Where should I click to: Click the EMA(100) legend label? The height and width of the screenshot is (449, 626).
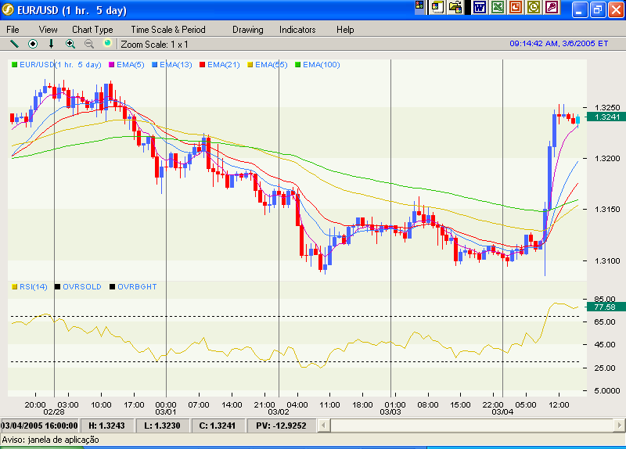pos(321,65)
